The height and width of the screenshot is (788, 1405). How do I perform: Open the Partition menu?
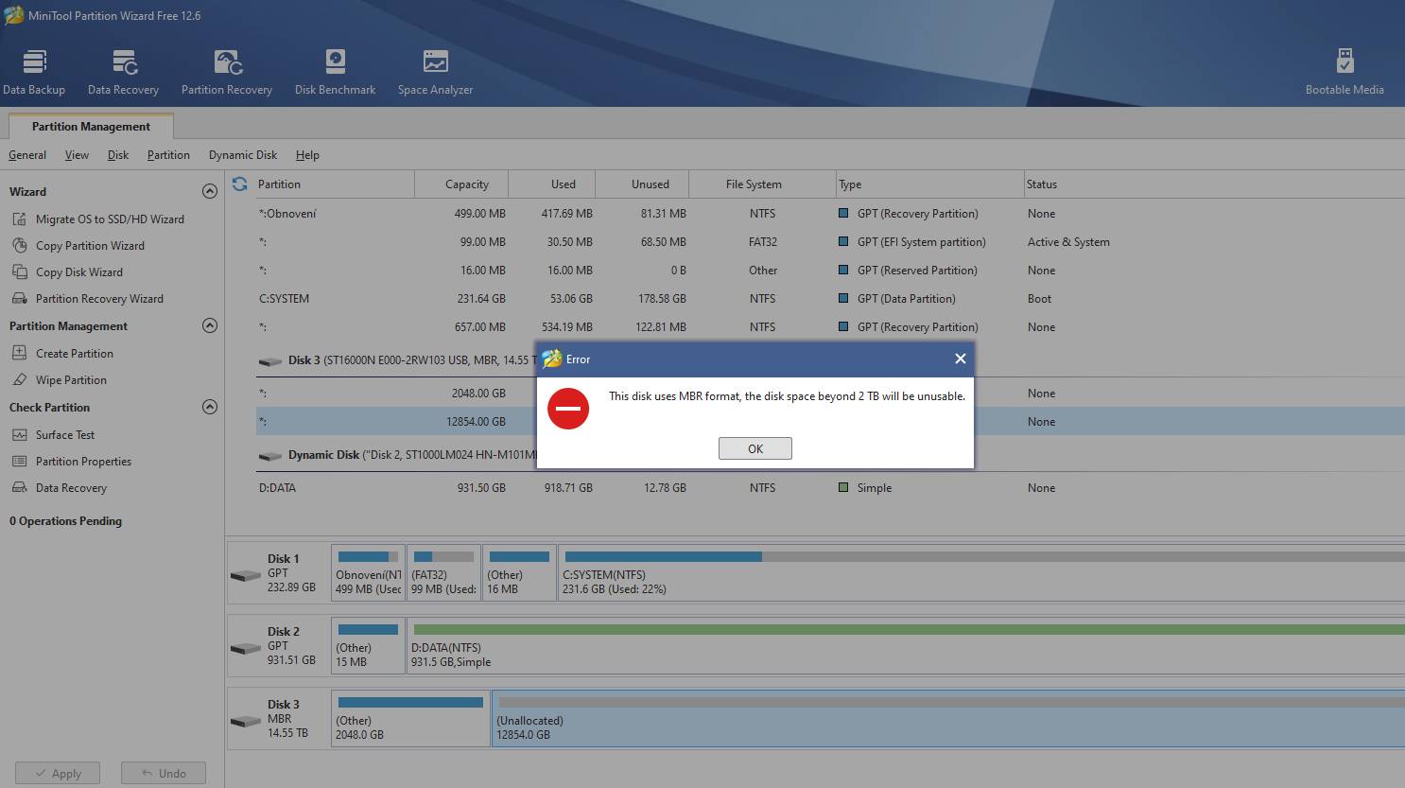[168, 155]
